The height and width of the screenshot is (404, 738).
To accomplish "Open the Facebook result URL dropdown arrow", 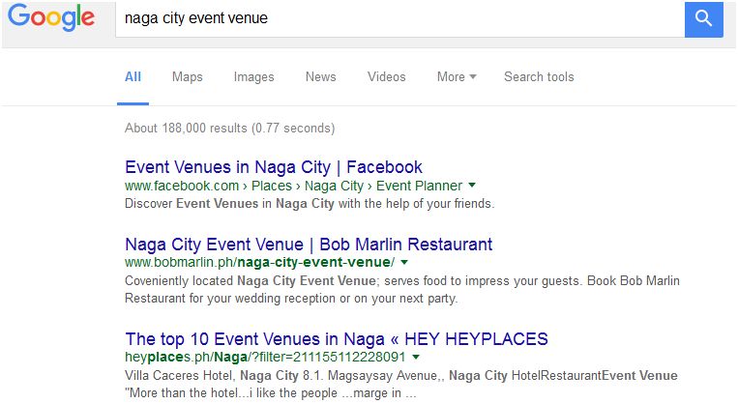I will [x=472, y=186].
